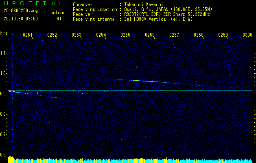Click the kHz axis unit label
Screen dimensions: 256x163
click(4, 33)
